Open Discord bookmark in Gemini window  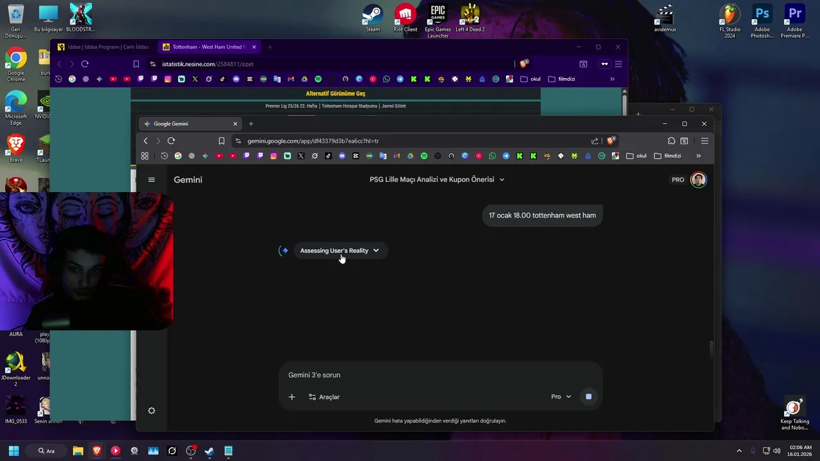[342, 156]
